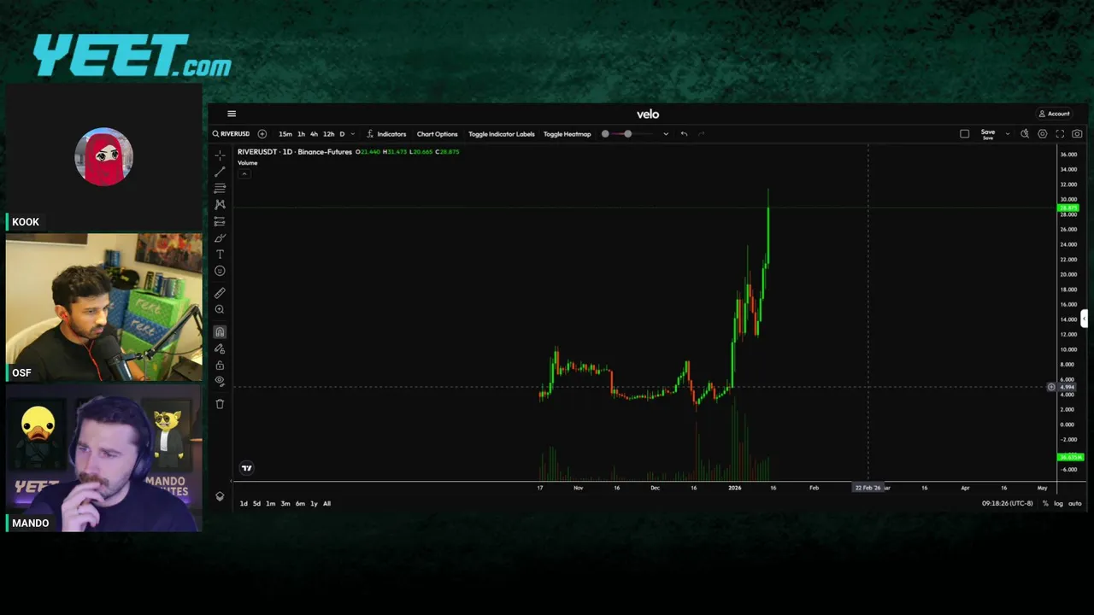Set range to 1d
1094x615 pixels.
coord(244,504)
